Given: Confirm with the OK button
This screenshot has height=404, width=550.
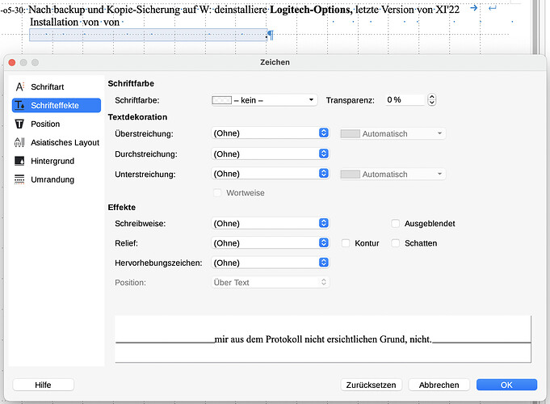Looking at the screenshot, I should pos(506,385).
